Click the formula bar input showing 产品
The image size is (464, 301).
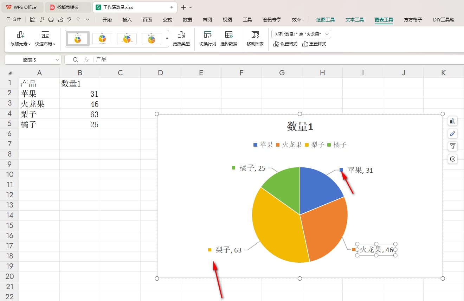pos(278,60)
